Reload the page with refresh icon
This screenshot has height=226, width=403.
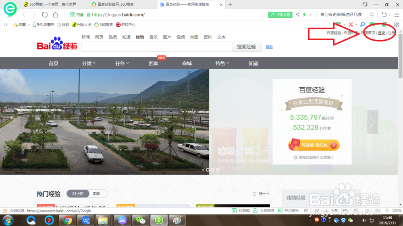coord(45,14)
